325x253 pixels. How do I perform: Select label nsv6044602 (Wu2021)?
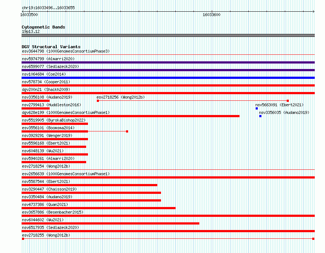point(43,220)
